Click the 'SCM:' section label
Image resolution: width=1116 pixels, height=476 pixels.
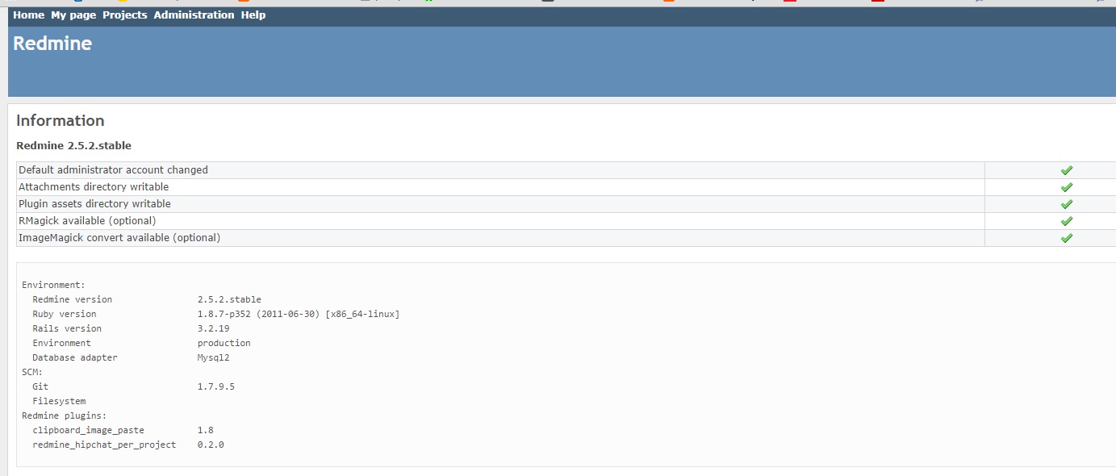tap(32, 372)
